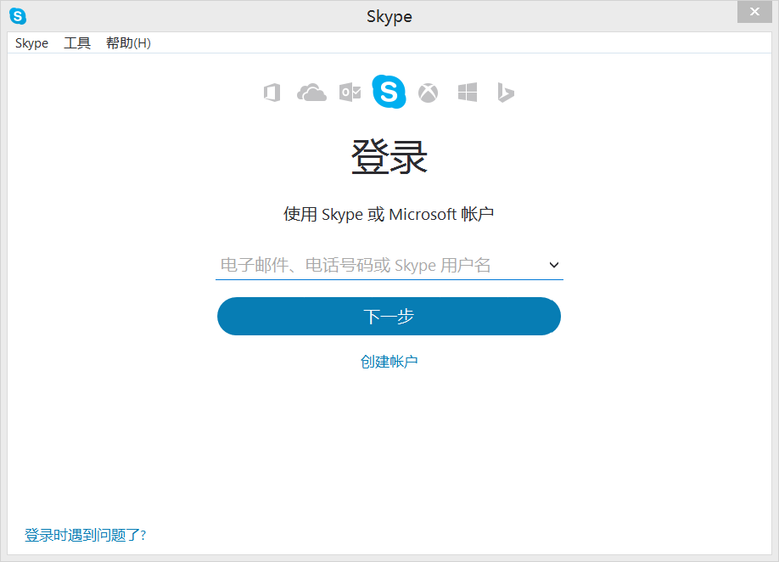The image size is (779, 562).
Task: Click the 下一步 button
Action: tap(389, 316)
